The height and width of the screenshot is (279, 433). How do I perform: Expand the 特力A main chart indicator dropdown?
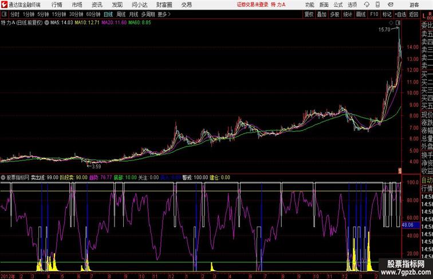pos(46,23)
